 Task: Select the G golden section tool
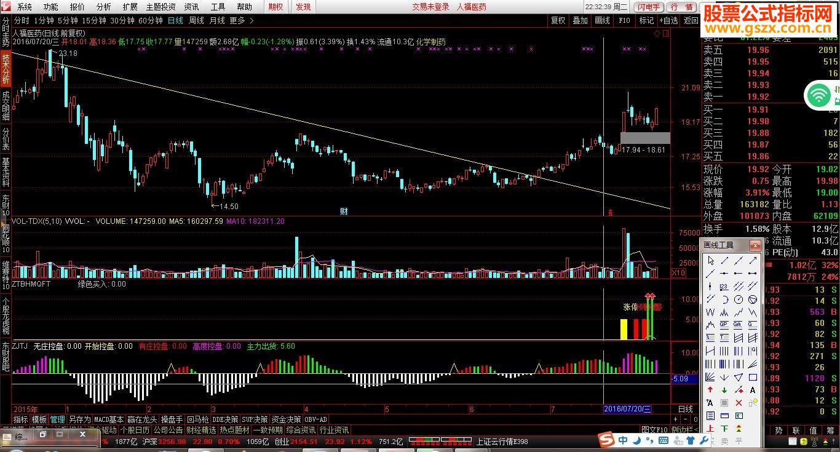pyautogui.click(x=753, y=325)
